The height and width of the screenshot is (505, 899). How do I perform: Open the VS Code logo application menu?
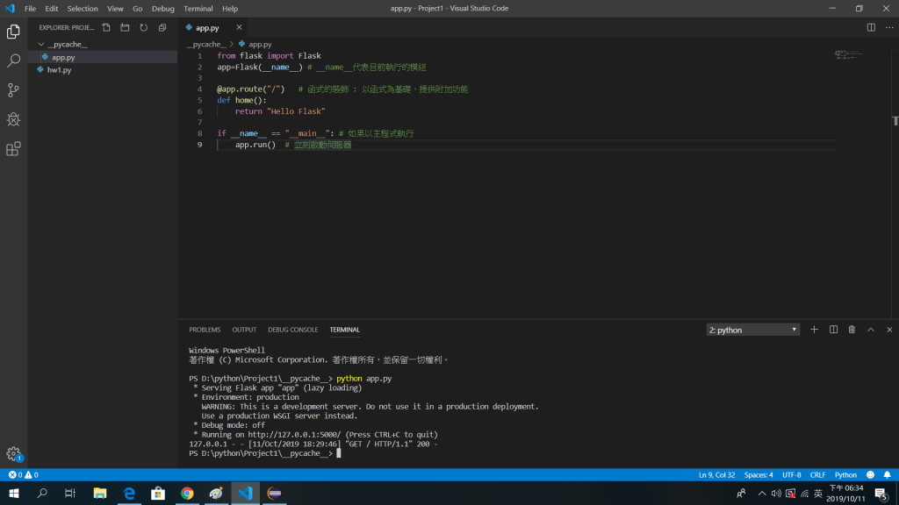(10, 9)
